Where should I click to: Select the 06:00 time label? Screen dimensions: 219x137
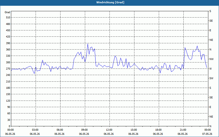[60, 130]
